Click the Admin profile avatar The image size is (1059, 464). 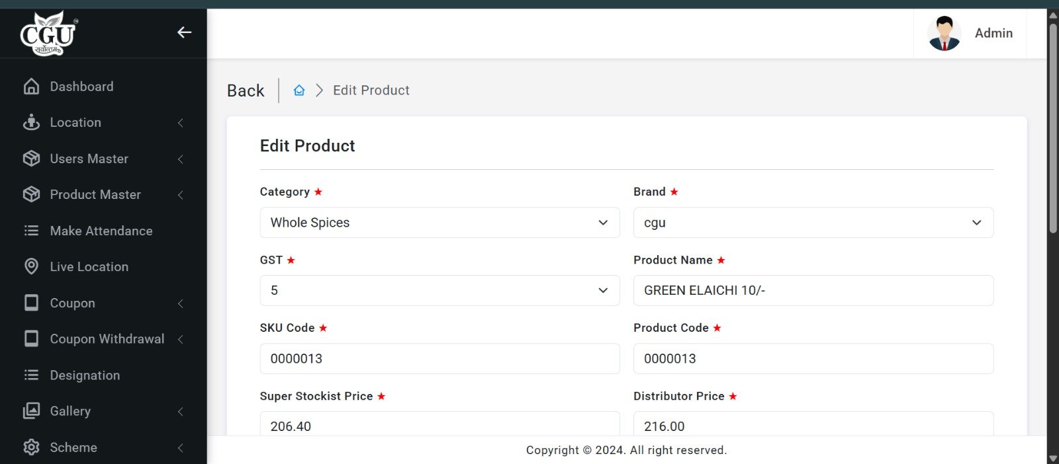944,33
